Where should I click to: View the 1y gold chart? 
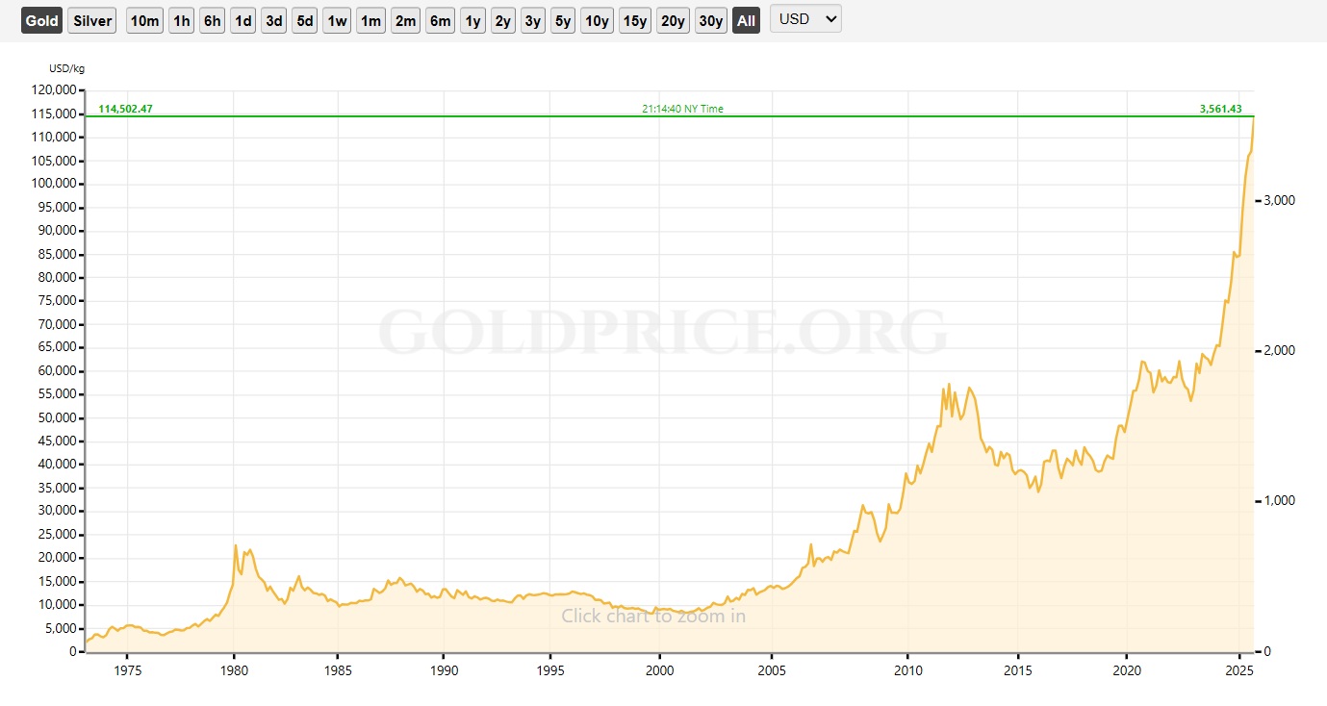coord(472,20)
